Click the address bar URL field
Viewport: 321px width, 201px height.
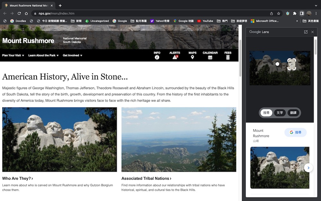point(152,13)
